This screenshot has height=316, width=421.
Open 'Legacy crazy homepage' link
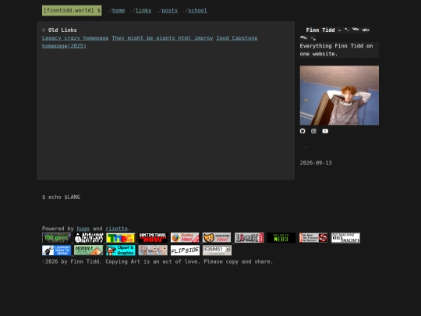tap(75, 38)
